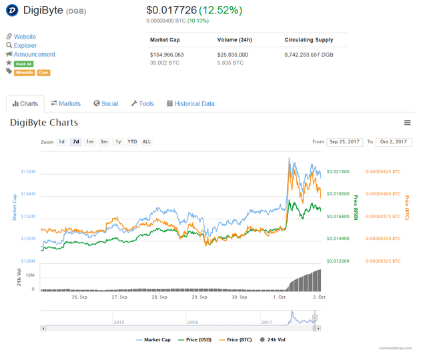Click the green Rank 44 badge
The width and height of the screenshot is (427, 350).
pos(24,64)
